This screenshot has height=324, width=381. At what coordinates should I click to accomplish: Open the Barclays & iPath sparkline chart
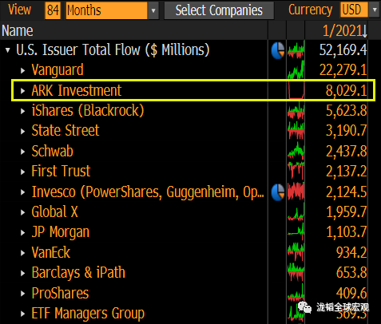click(296, 273)
